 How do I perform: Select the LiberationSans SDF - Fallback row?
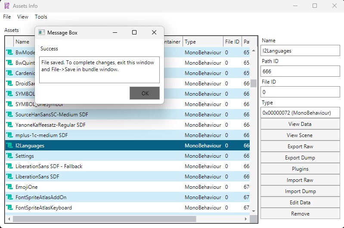coord(127,166)
